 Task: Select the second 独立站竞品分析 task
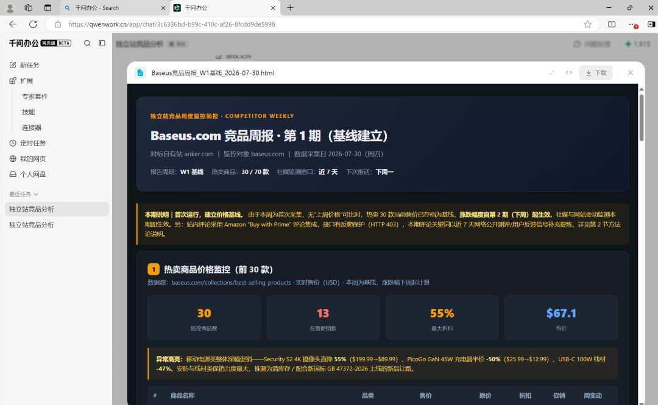tap(57, 225)
